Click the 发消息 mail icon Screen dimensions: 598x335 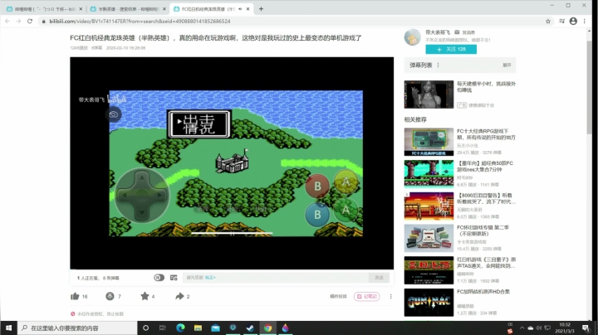pyautogui.click(x=457, y=32)
